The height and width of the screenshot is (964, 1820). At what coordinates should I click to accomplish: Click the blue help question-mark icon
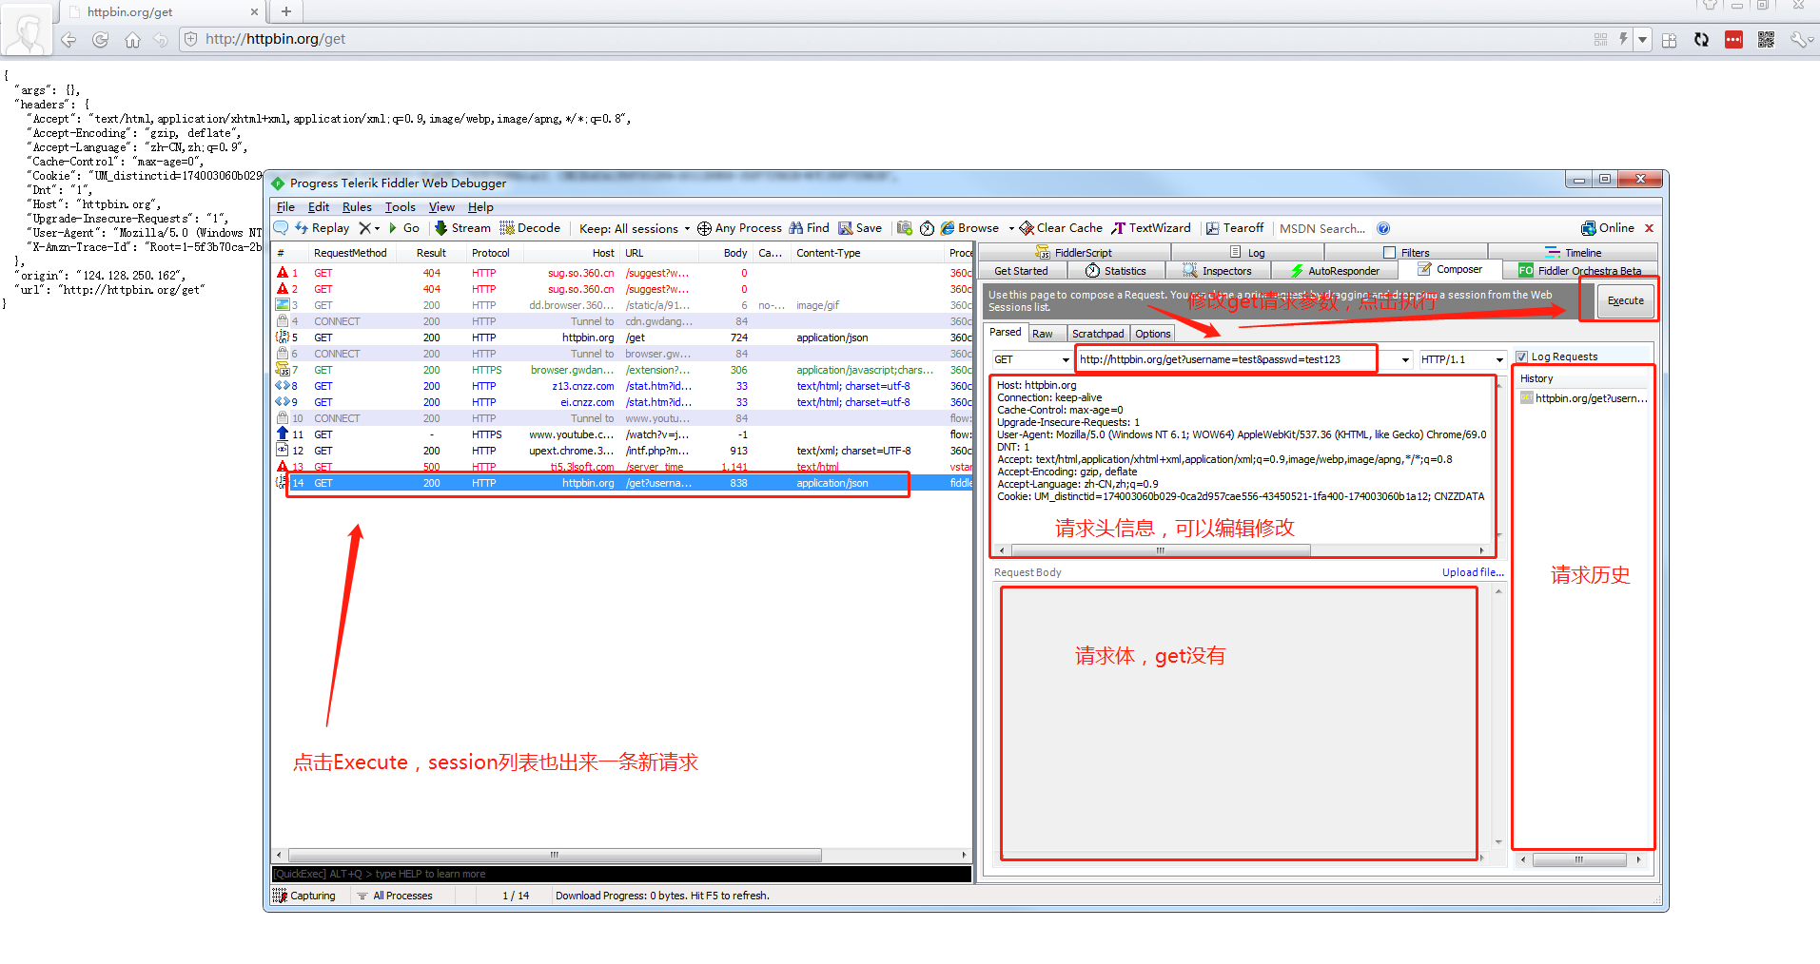coord(1383,228)
